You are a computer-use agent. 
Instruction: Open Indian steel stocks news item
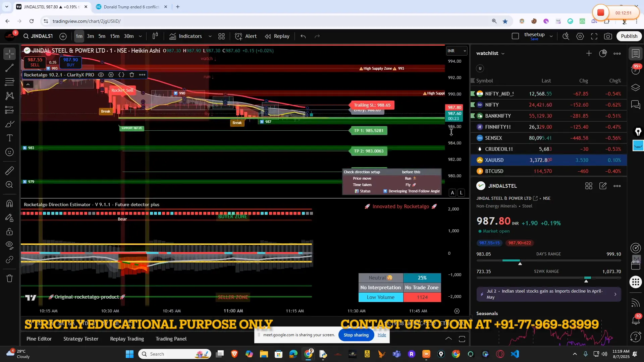tap(549, 294)
